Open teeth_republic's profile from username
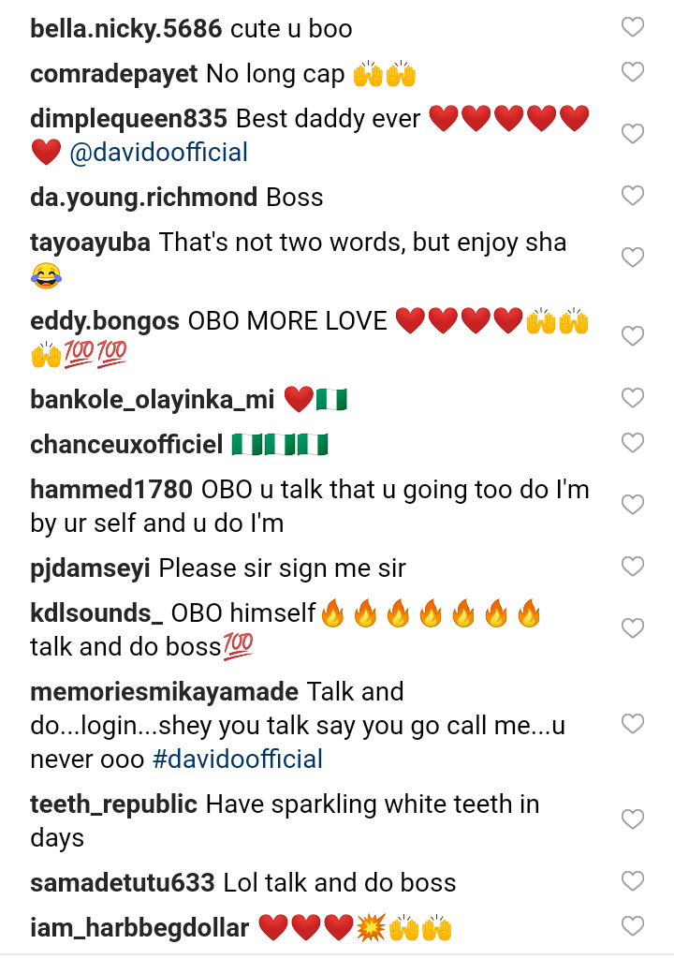This screenshot has width=674, height=959. point(113,804)
